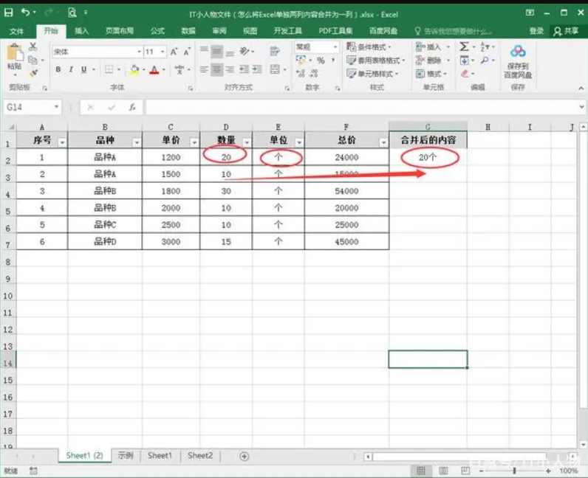Click the Cut scissors icon

(33, 47)
